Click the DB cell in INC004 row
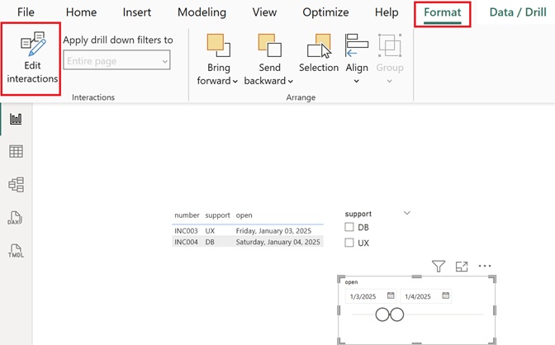Image resolution: width=555 pixels, height=345 pixels. point(210,242)
